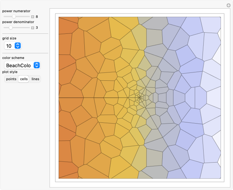
Task: Click the power denominator value 3
Action: tap(37, 27)
